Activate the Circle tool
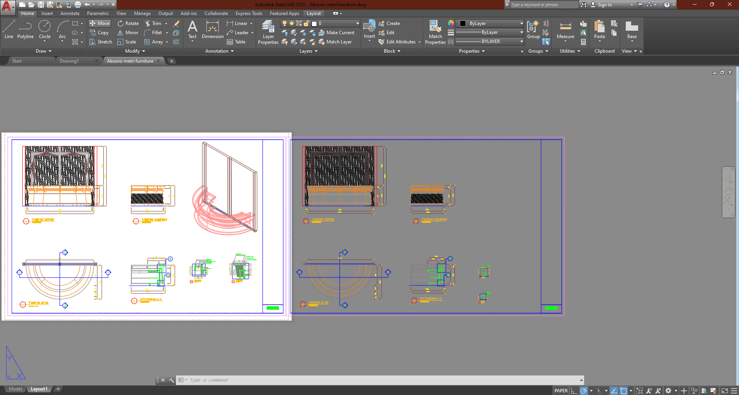Viewport: 739px width, 395px height. click(x=45, y=30)
